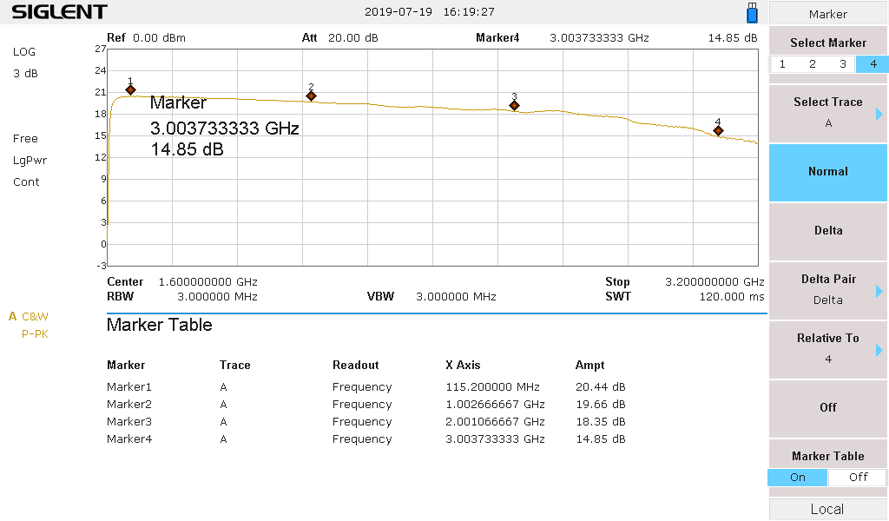The width and height of the screenshot is (889, 521).
Task: Open the Select Trace submenu
Action: pyautogui.click(x=827, y=113)
